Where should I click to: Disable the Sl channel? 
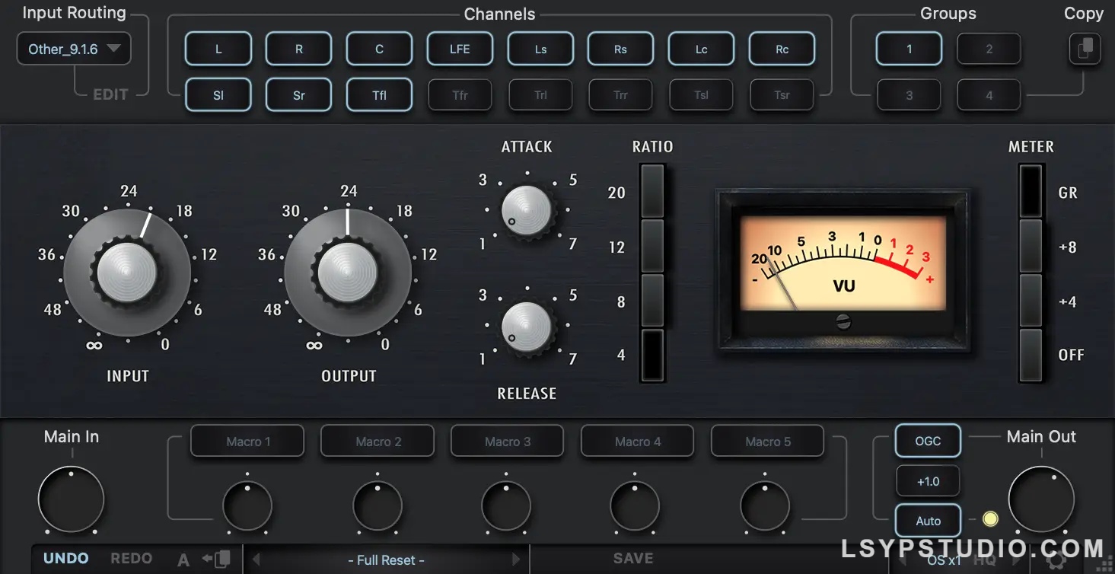pyautogui.click(x=218, y=94)
